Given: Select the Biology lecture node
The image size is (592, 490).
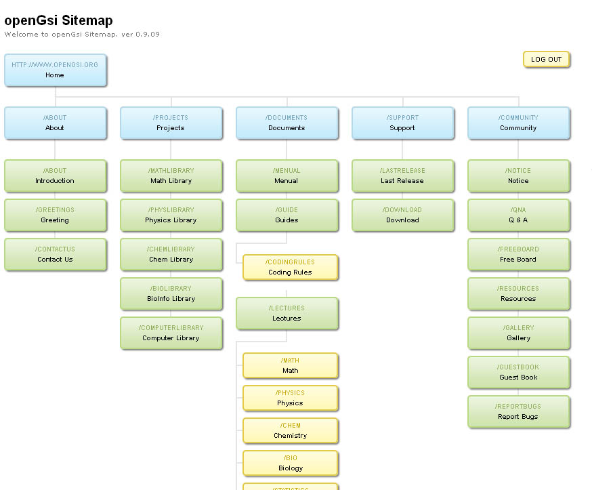Looking at the screenshot, I should tap(291, 463).
